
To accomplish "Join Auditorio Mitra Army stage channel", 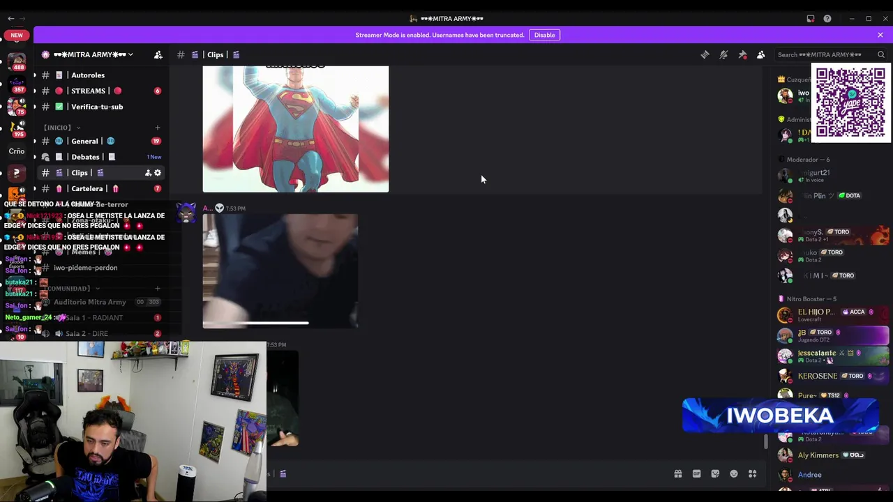I will (101, 302).
